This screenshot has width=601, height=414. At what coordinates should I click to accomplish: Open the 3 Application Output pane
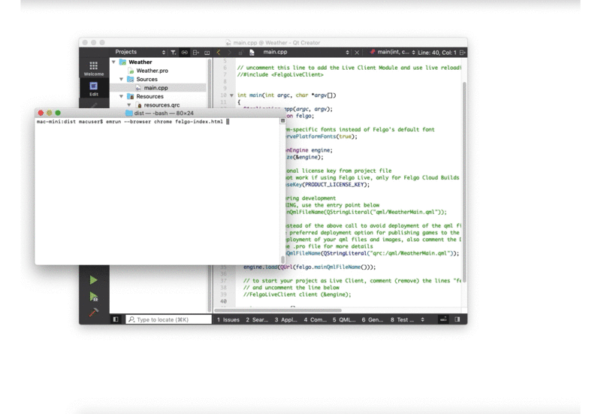[x=286, y=319]
